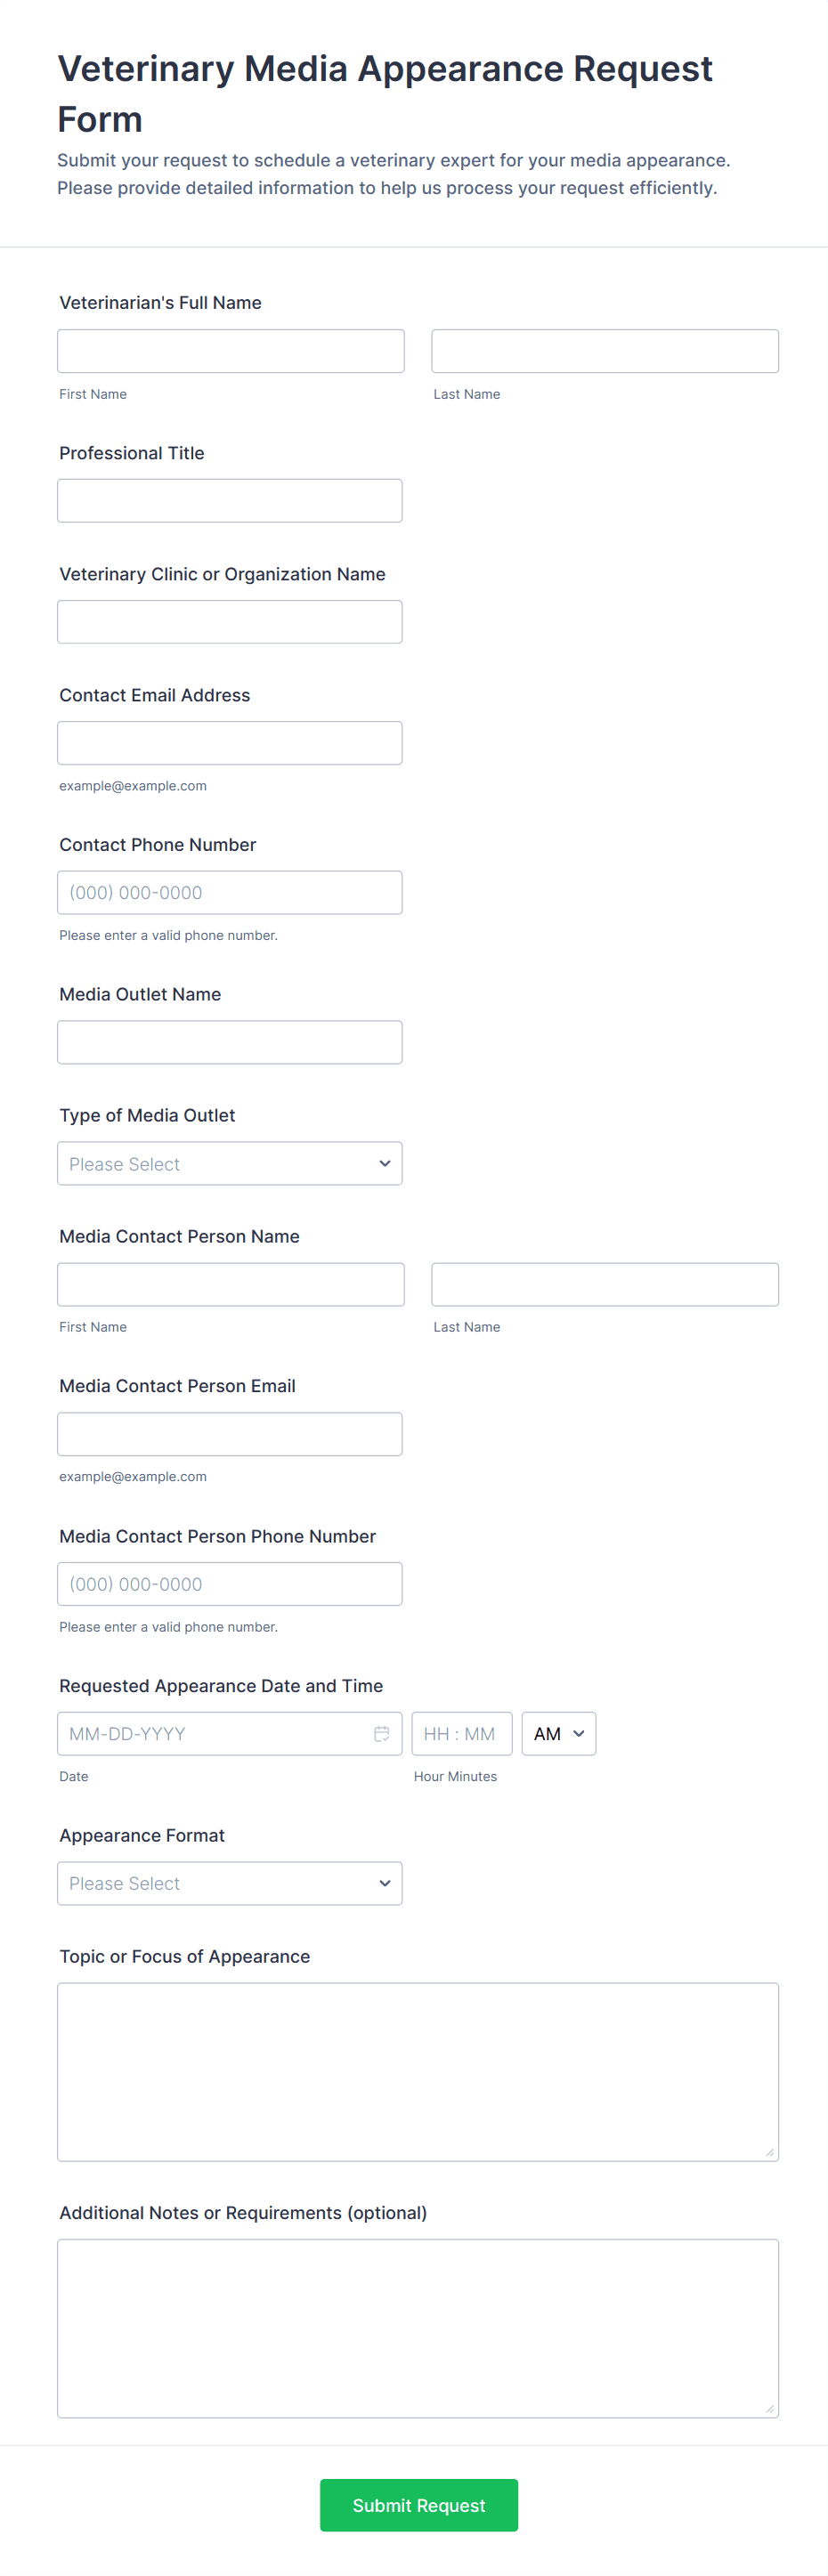Focus the Media Outlet Name input
The image size is (828, 2576).
coord(229,1042)
